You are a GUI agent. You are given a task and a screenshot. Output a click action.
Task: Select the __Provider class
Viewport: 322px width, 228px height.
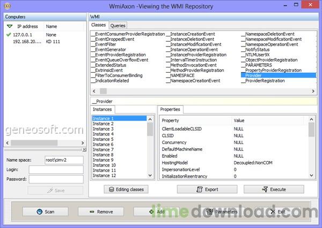pos(278,75)
